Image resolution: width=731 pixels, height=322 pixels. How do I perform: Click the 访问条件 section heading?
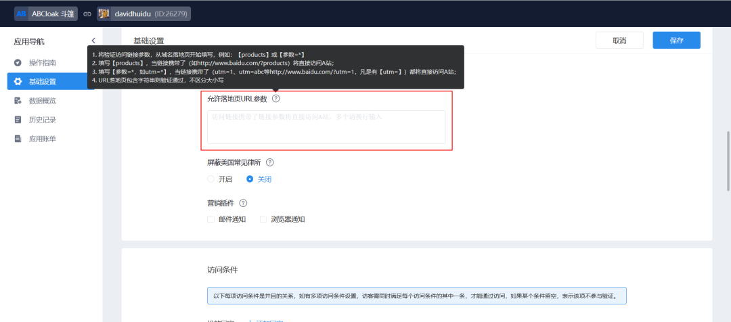[x=223, y=270]
